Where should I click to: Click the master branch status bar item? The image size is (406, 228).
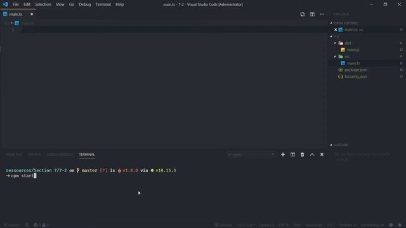pos(12,225)
